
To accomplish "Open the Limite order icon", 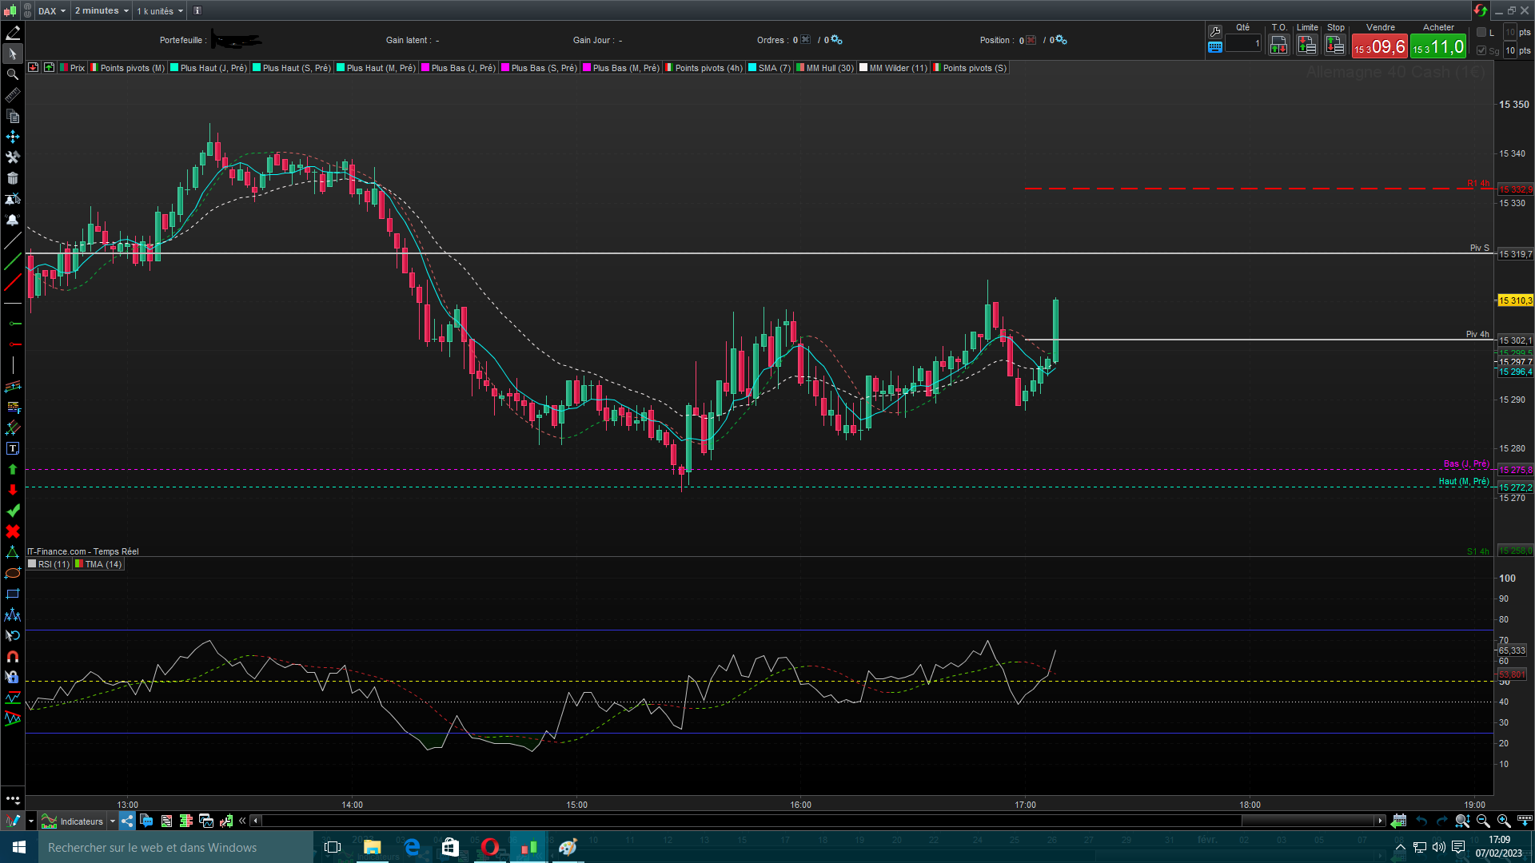I will pos(1307,46).
